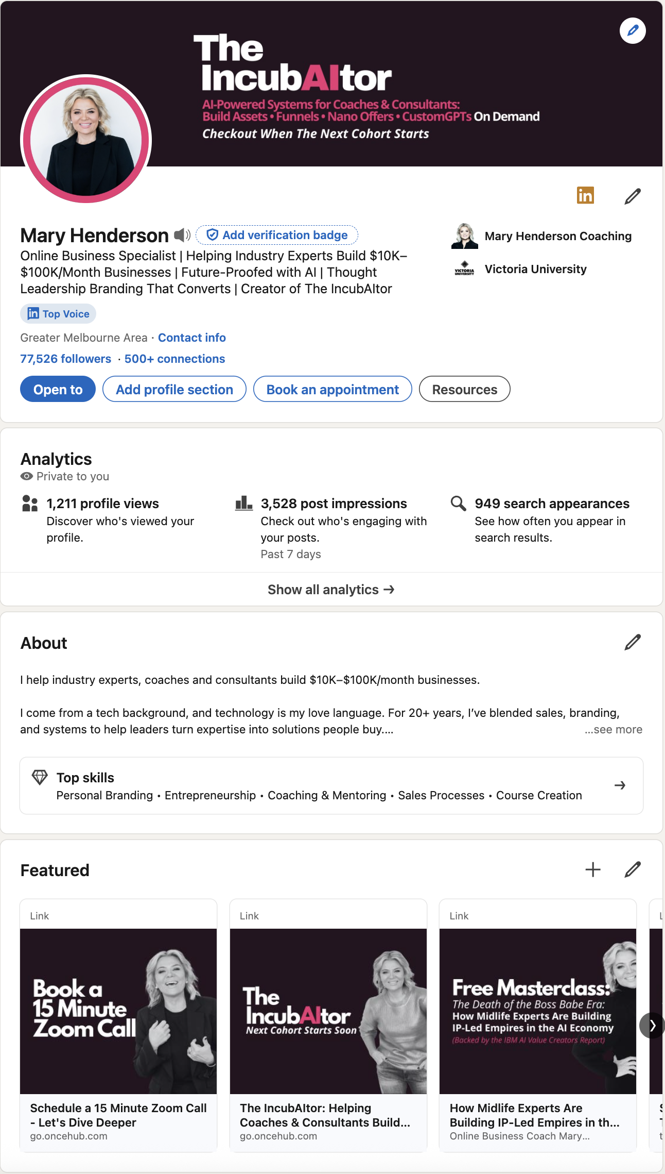Screen dimensions: 665x1174
Task: Play name pronunciation speaker icon
Action: point(182,236)
